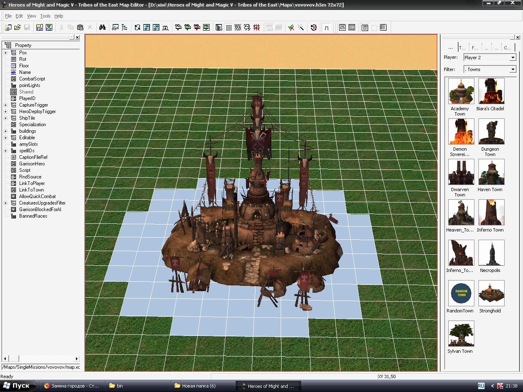Open the Help menu
The image size is (523, 392).
click(59, 16)
